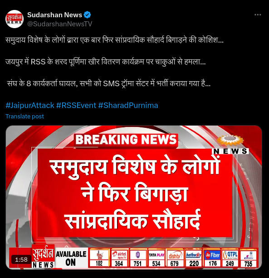The width and height of the screenshot is (269, 278).
Task: Click the Tata Play 534 logo
Action: 157,258
